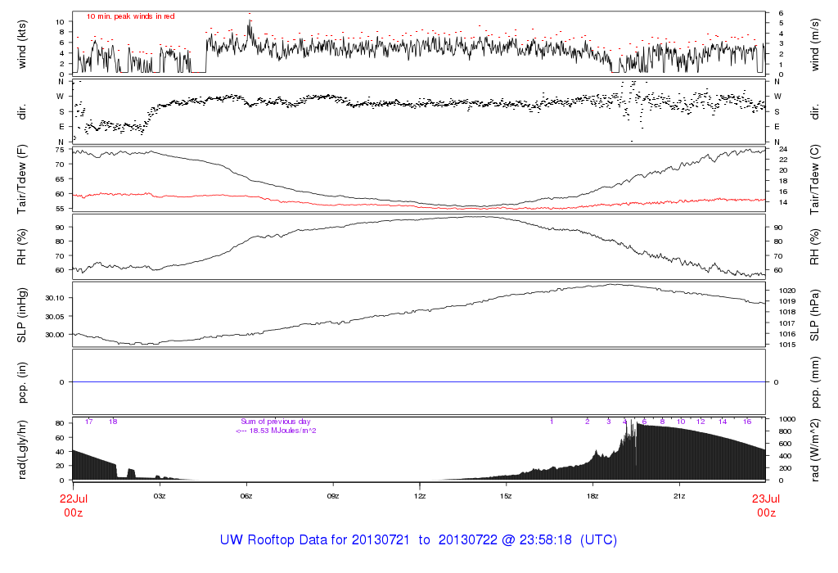This screenshot has width=838, height=573.
Task: Select the 18z time tick label
Action: (592, 497)
